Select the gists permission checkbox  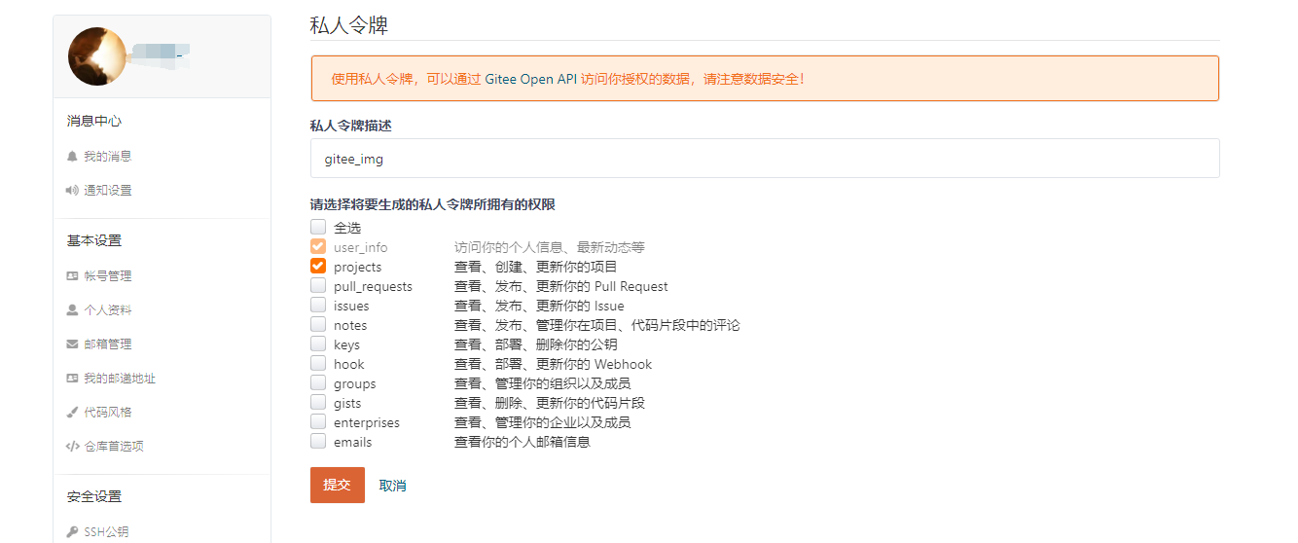(318, 402)
